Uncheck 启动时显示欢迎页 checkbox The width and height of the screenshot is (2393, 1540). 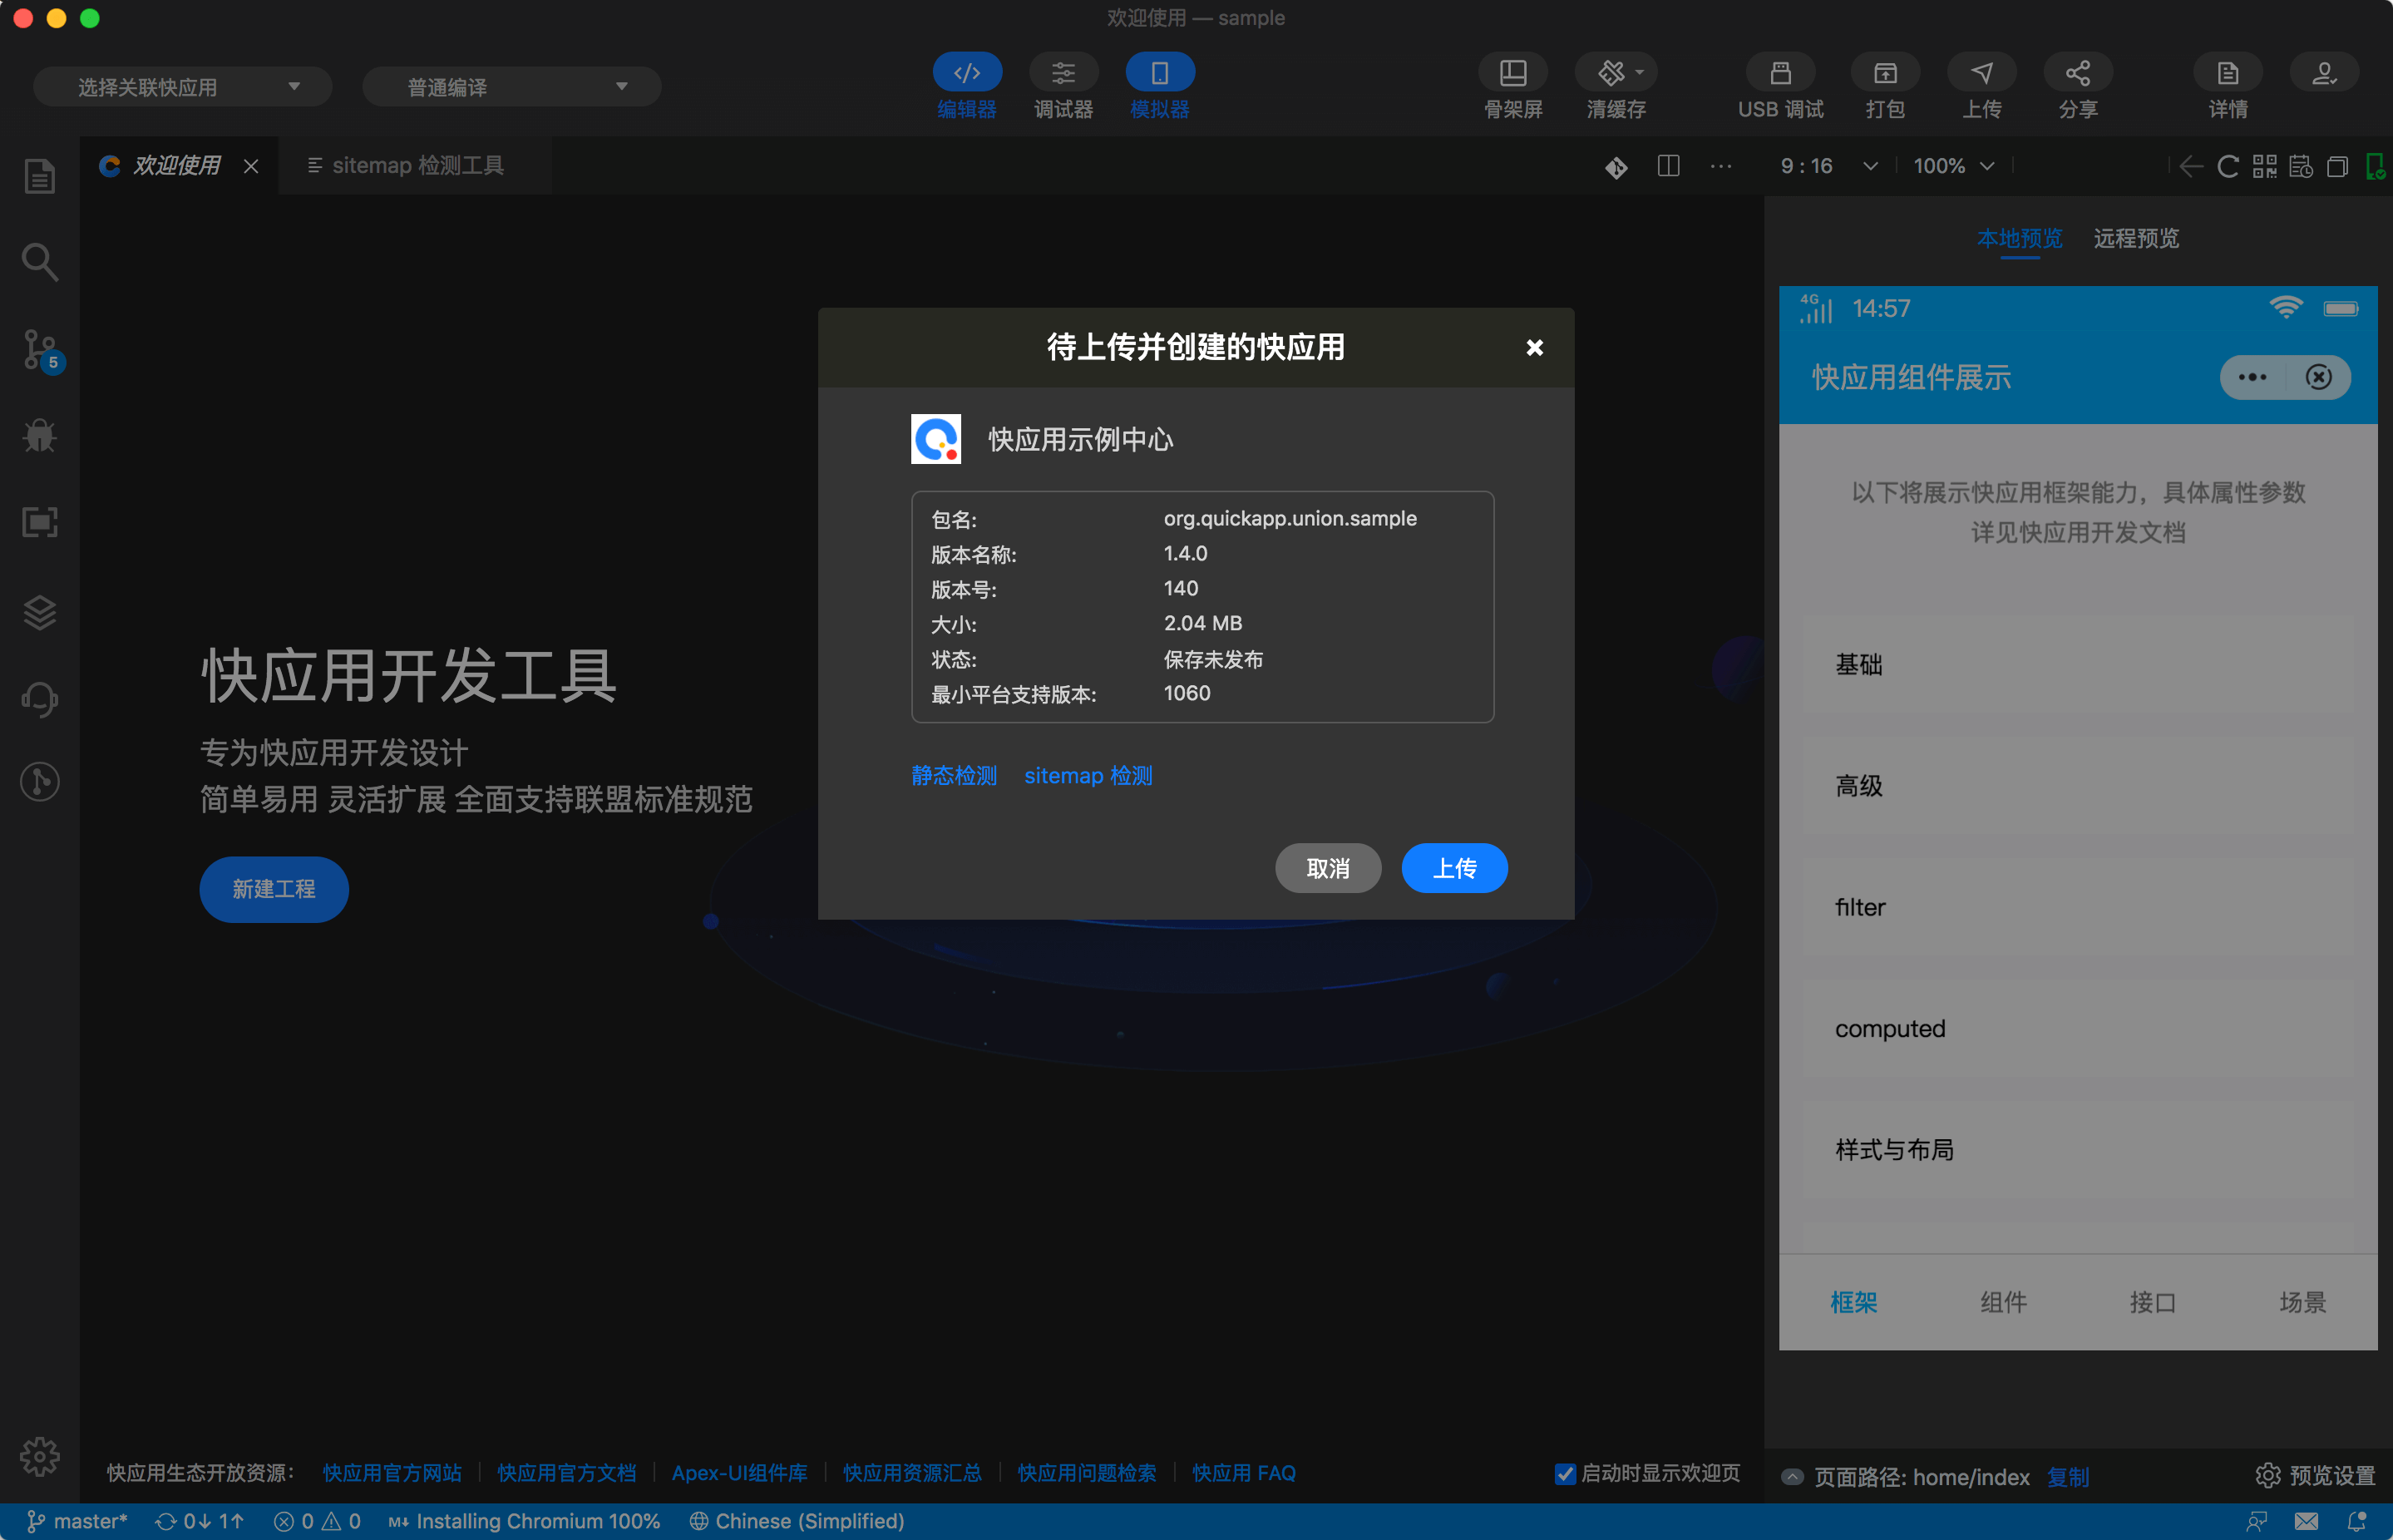1565,1473
